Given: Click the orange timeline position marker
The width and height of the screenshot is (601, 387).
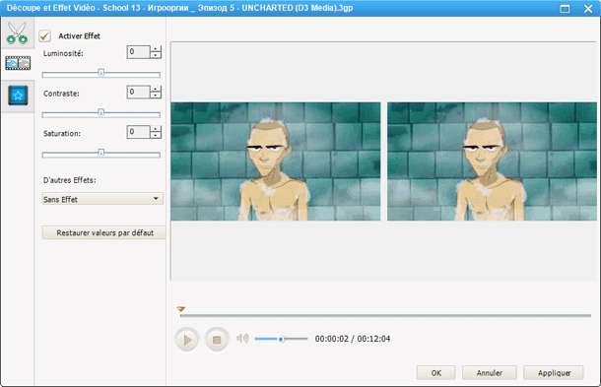Looking at the screenshot, I should pos(181,308).
